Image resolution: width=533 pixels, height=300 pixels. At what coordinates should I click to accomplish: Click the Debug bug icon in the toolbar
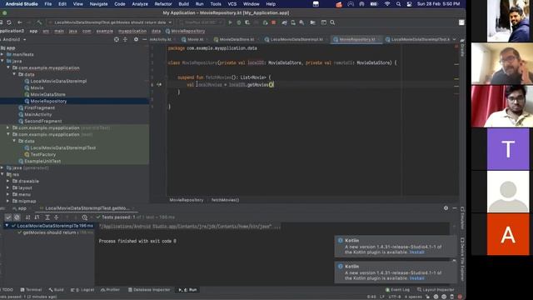[239, 22]
